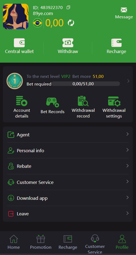The height and width of the screenshot is (255, 136).
Task: Switch to Promotion tab
Action: tap(41, 242)
